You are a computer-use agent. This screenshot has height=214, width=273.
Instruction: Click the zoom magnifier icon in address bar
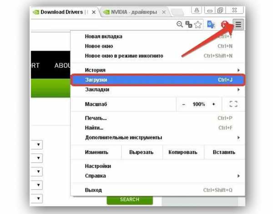(x=180, y=25)
